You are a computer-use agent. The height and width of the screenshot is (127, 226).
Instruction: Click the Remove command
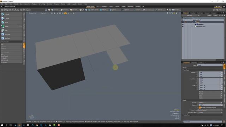(x=12, y=48)
